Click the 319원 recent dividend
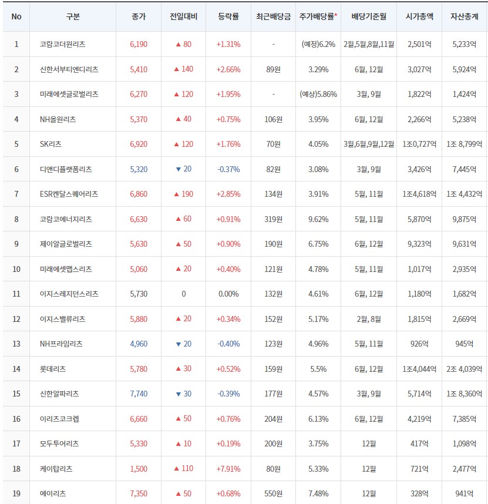The image size is (488, 504). [x=274, y=219]
